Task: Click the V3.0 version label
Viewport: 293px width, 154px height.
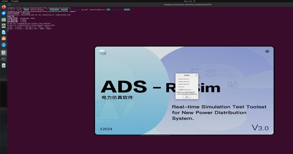Action: [x=260, y=128]
